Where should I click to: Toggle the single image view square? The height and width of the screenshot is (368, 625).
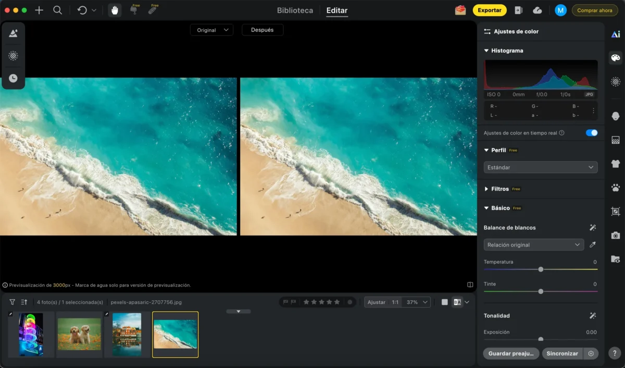click(x=444, y=302)
